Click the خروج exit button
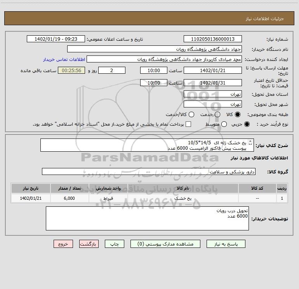The image size is (299, 289). click(63, 244)
